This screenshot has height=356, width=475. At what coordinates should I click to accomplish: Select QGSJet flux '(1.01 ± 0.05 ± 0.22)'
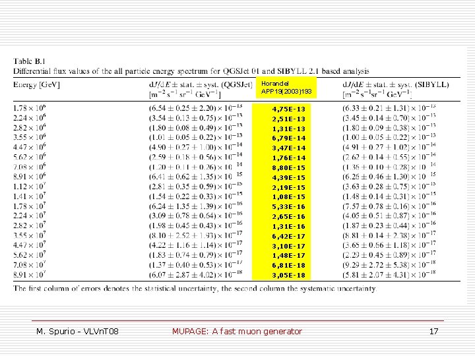[x=182, y=137]
